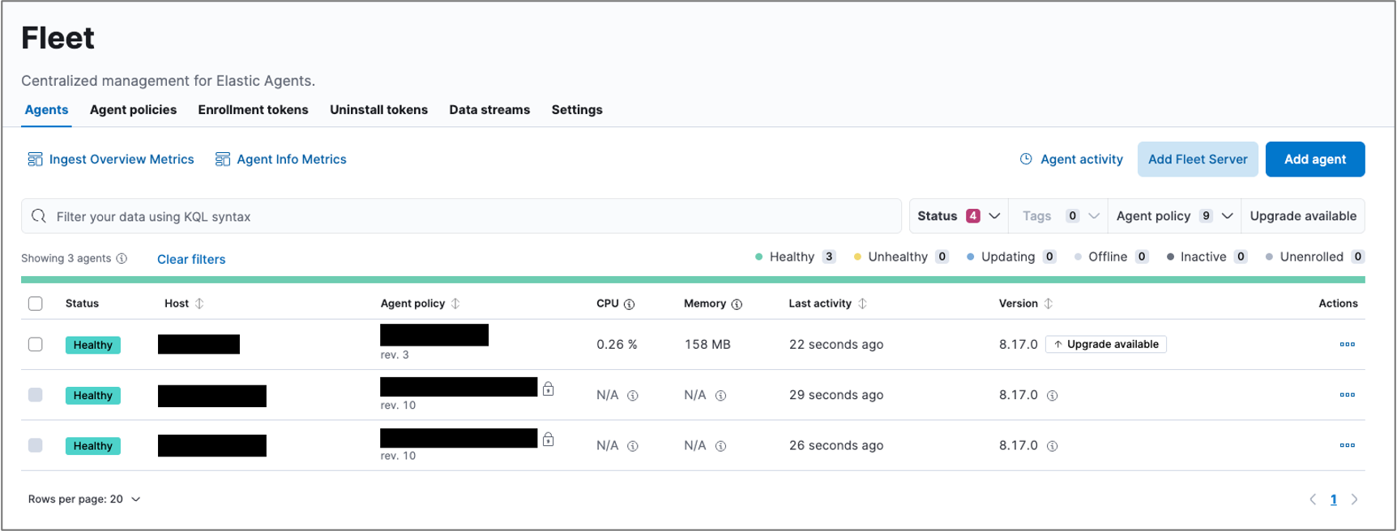The image size is (1397, 531).
Task: Select checkbox for 26 seconds ago agent
Action: [36, 445]
